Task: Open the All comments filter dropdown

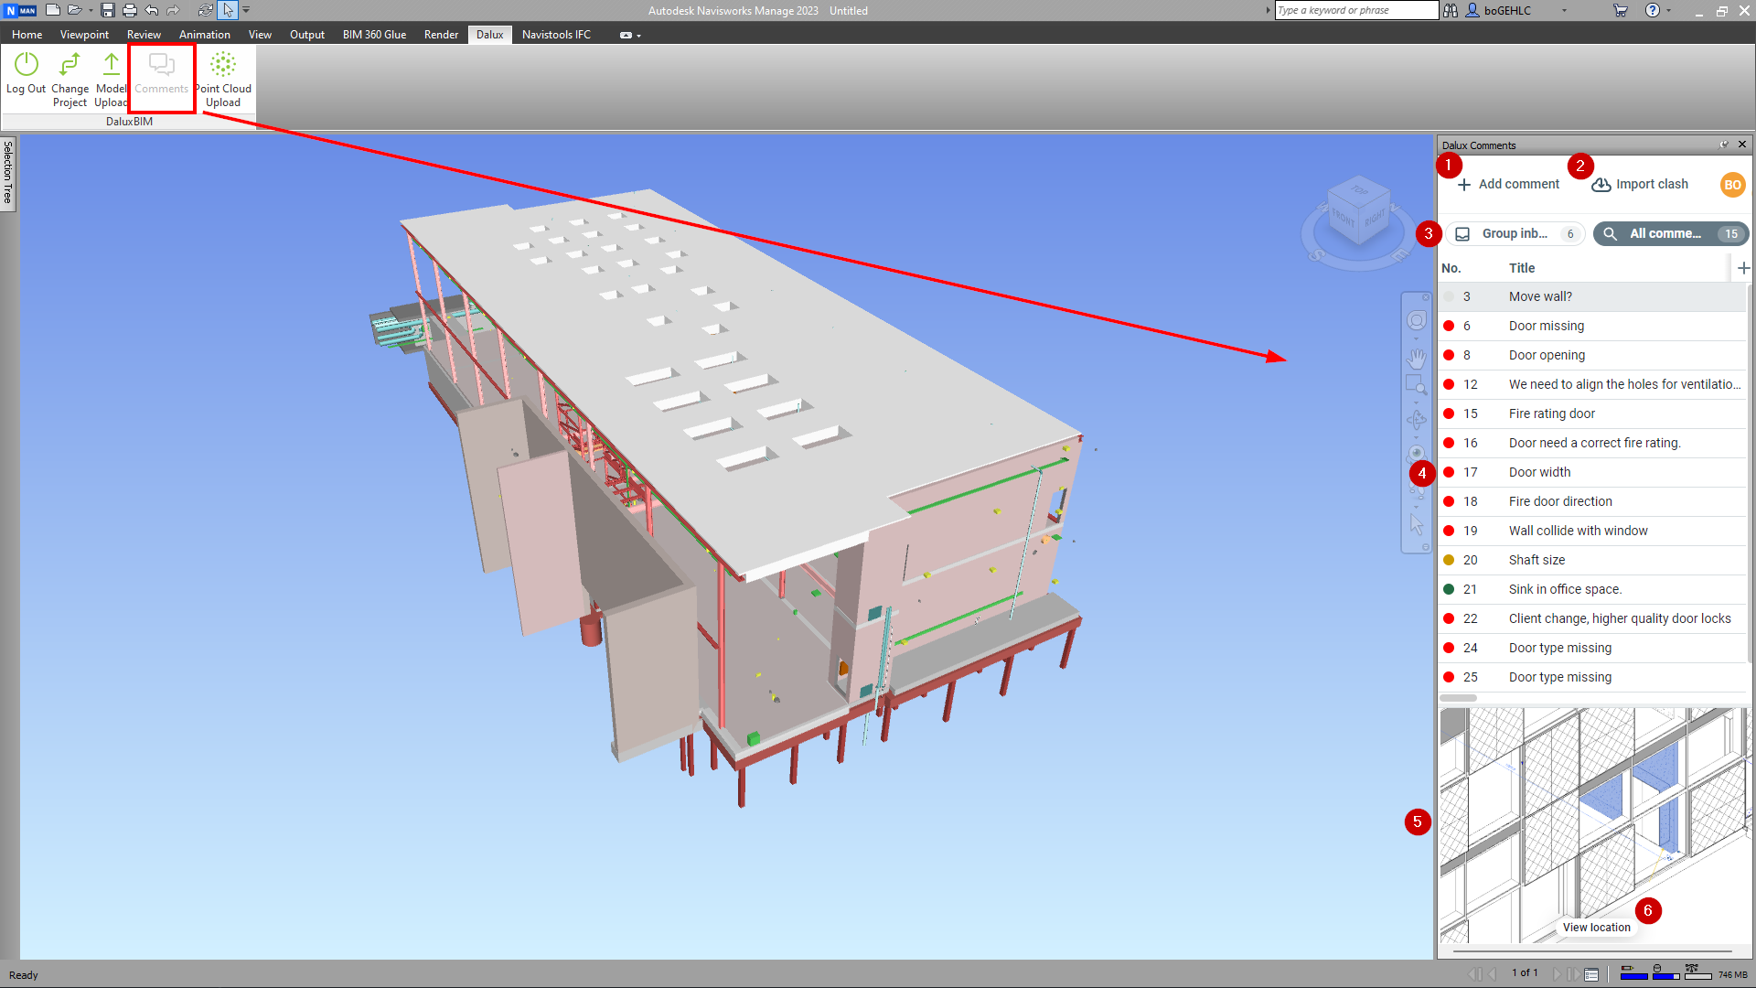Action: tap(1670, 233)
